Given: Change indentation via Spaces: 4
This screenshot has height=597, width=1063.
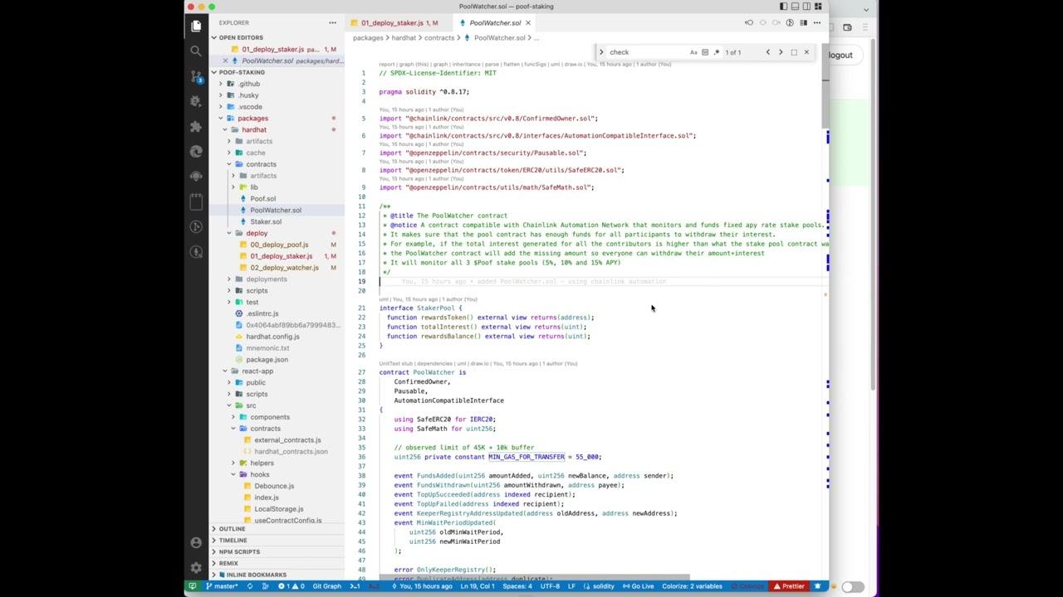Looking at the screenshot, I should pyautogui.click(x=517, y=586).
